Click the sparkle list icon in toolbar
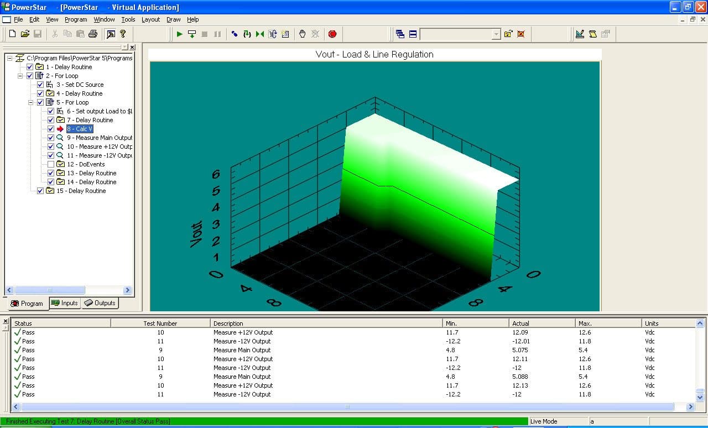 285,34
